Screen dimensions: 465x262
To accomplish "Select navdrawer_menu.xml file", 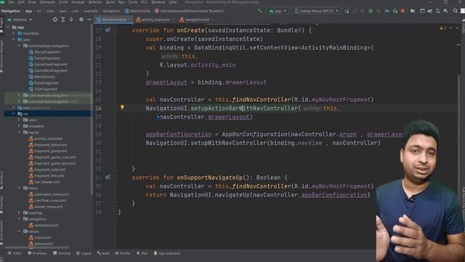I will coord(49,194).
